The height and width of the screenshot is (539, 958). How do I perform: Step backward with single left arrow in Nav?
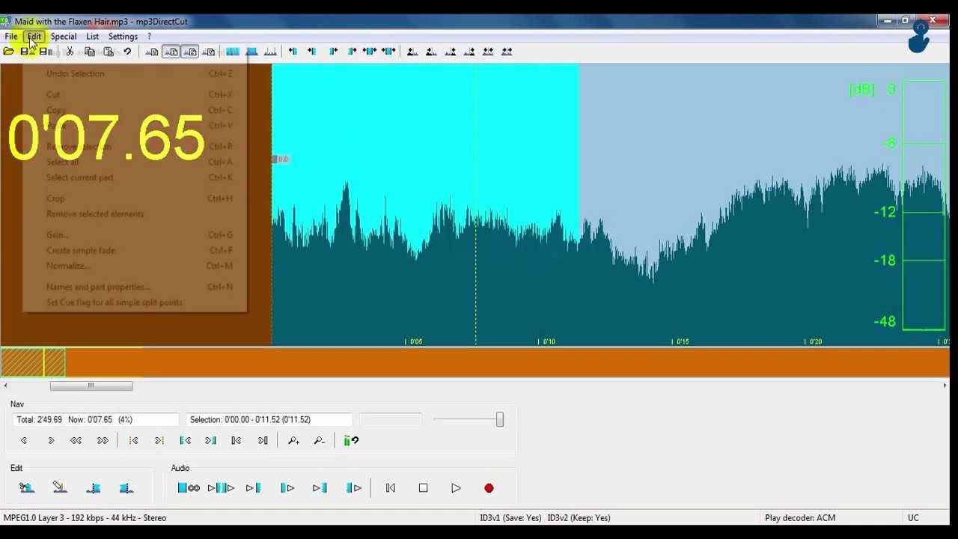[24, 441]
